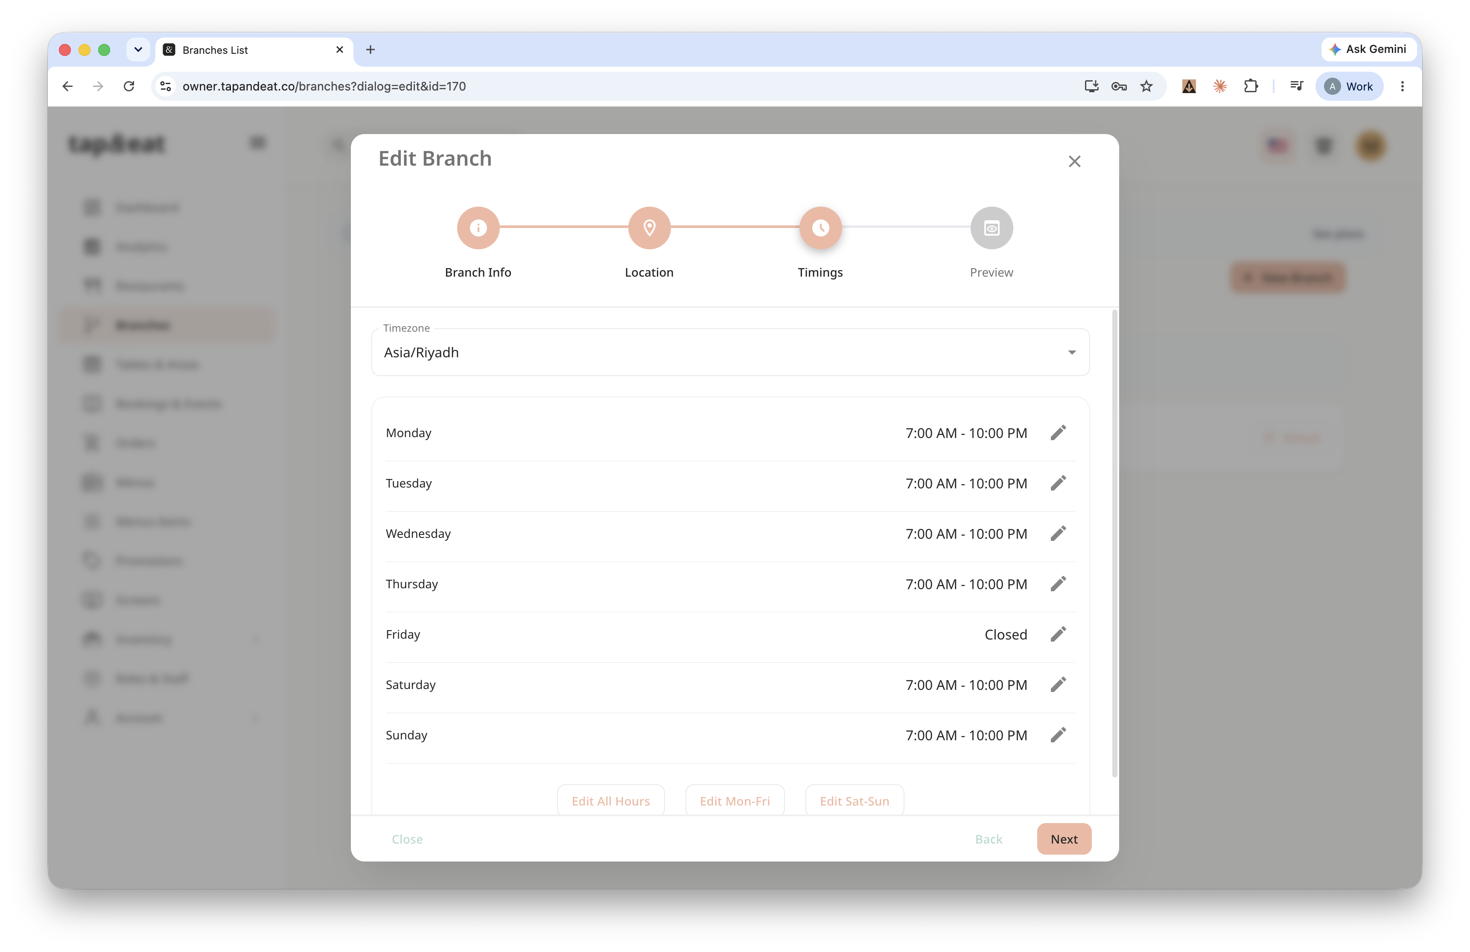
Task: Select the Timings step clock icon
Action: 820,228
